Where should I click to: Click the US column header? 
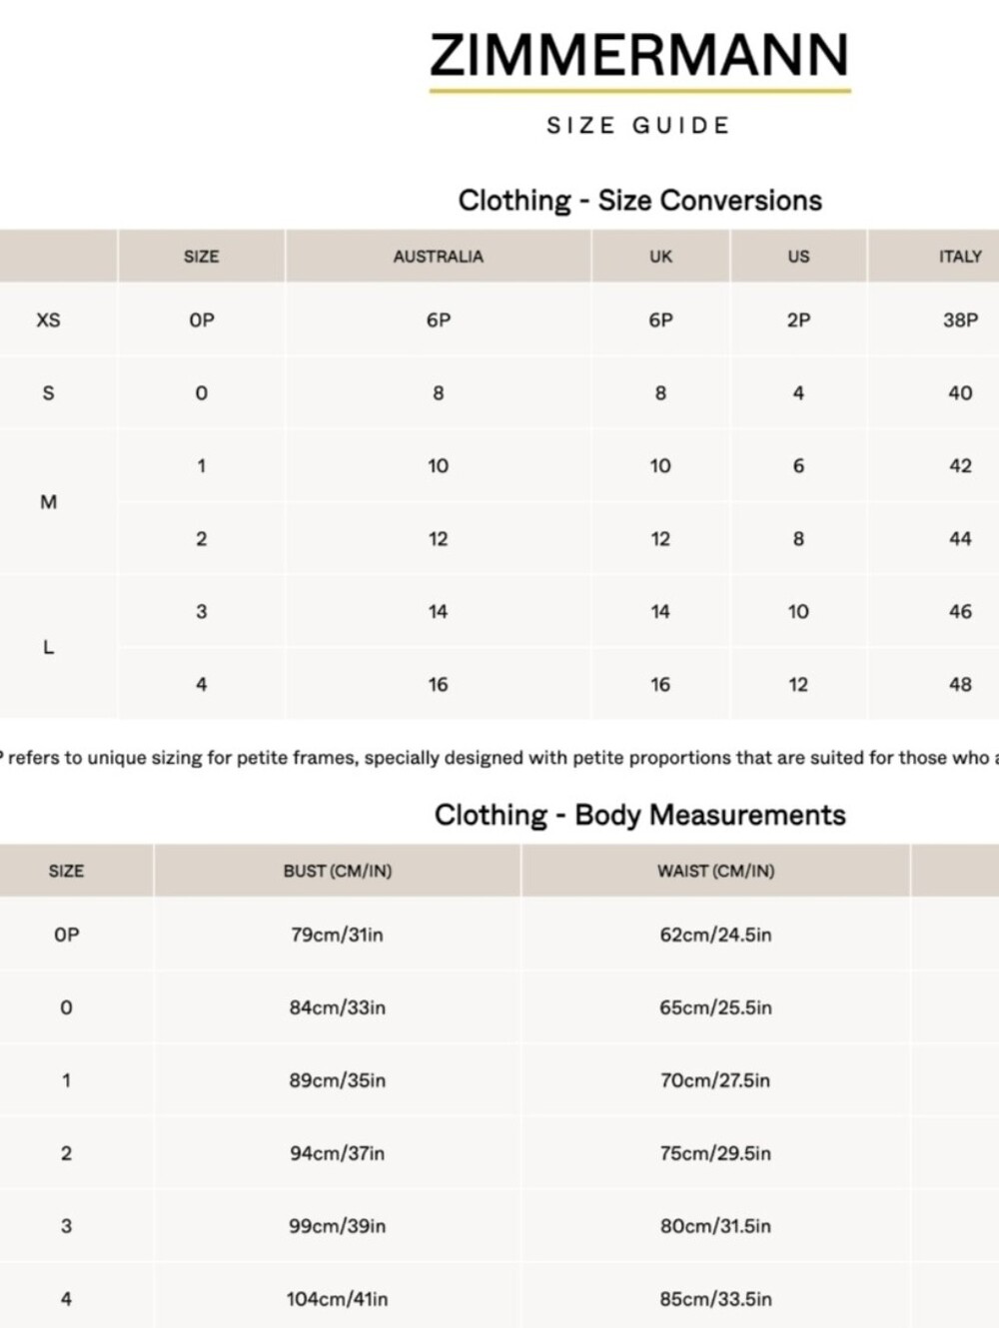[x=798, y=257]
